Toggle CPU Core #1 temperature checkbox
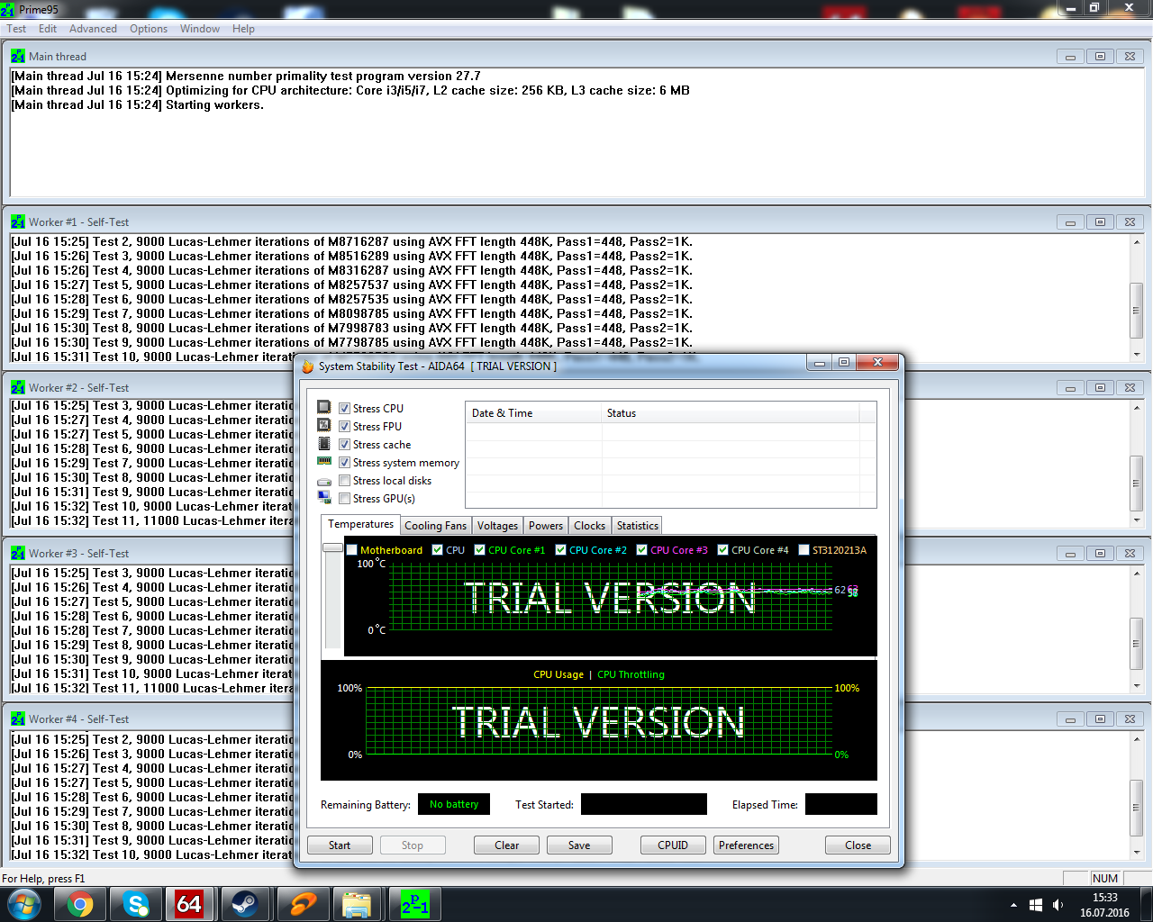The height and width of the screenshot is (922, 1153). pos(480,549)
